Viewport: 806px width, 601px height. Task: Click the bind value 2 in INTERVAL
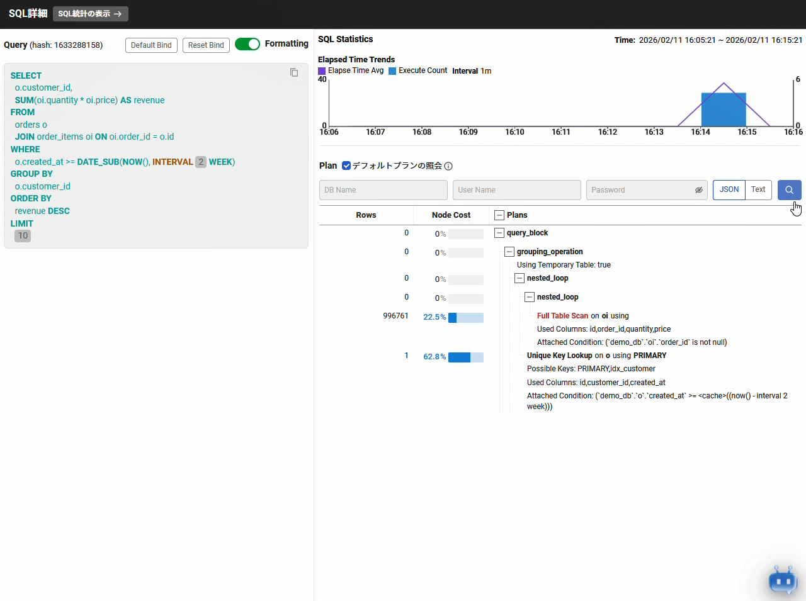(x=201, y=162)
